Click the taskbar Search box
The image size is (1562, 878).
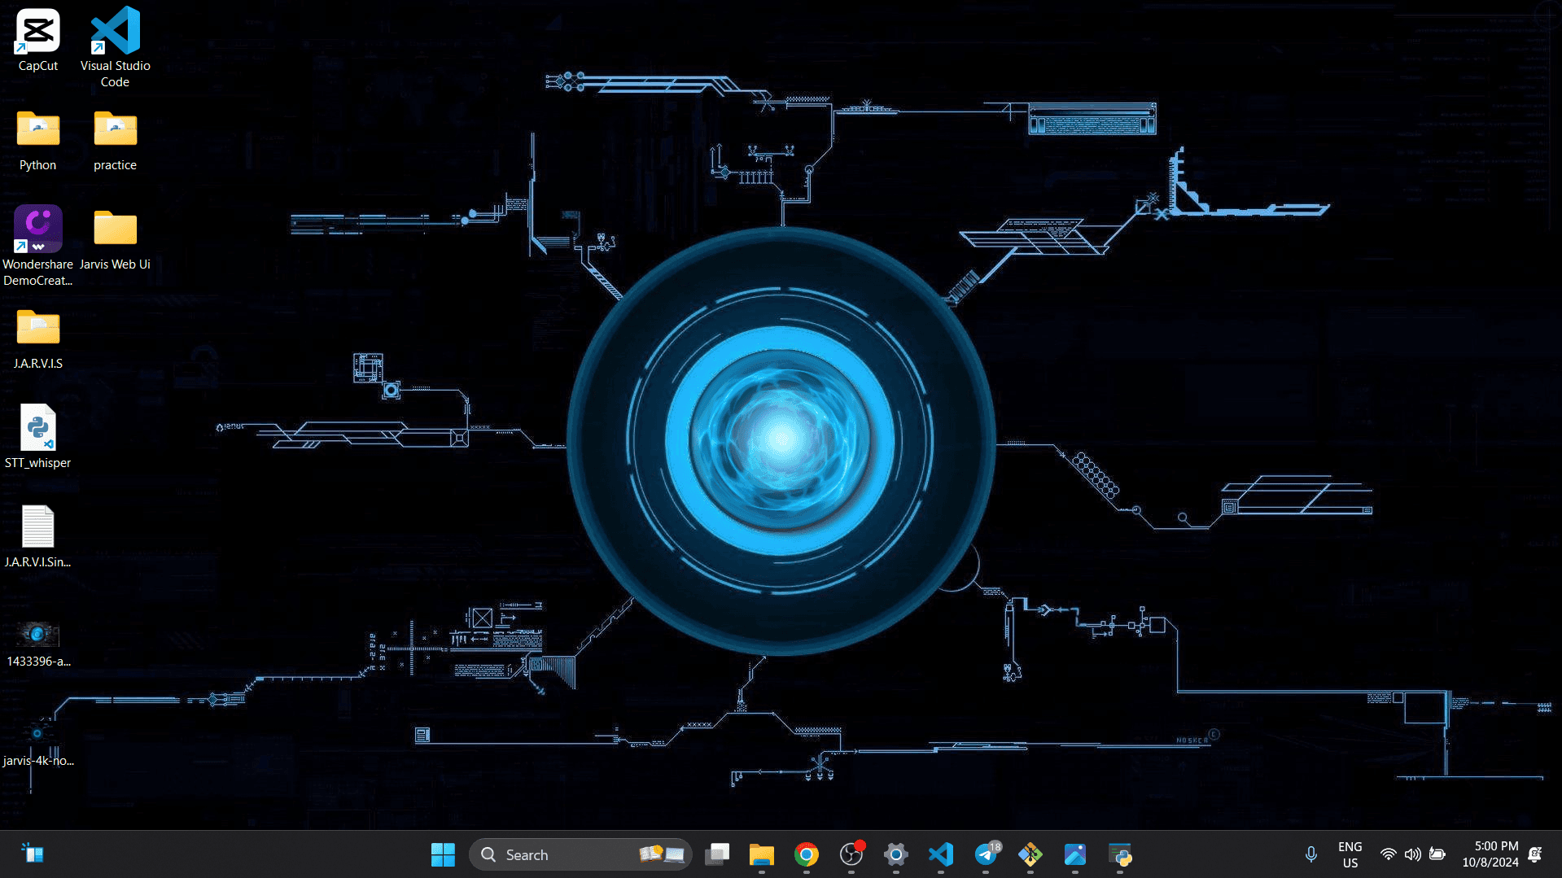pos(580,854)
